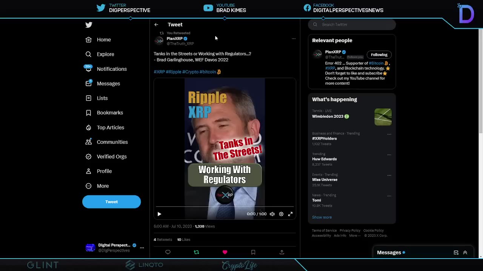Image resolution: width=483 pixels, height=271 pixels.
Task: Expand the footer More menu
Action: [355, 236]
